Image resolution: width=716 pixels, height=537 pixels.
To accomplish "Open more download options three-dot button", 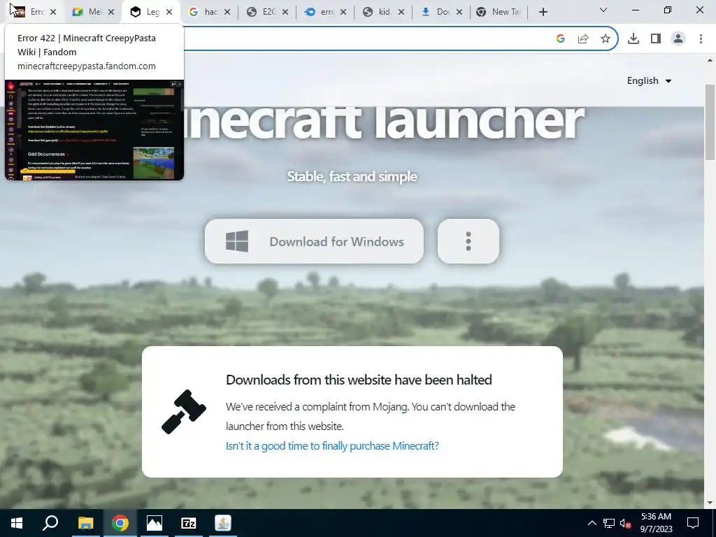I will (x=468, y=241).
